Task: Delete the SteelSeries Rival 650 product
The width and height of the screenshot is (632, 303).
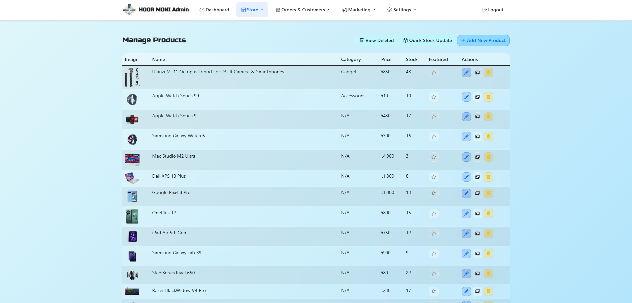Action: coord(488,274)
